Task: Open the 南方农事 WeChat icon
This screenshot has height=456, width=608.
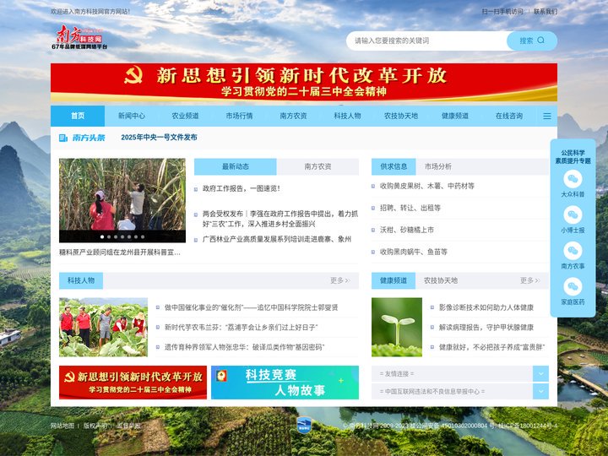Action: click(x=573, y=251)
